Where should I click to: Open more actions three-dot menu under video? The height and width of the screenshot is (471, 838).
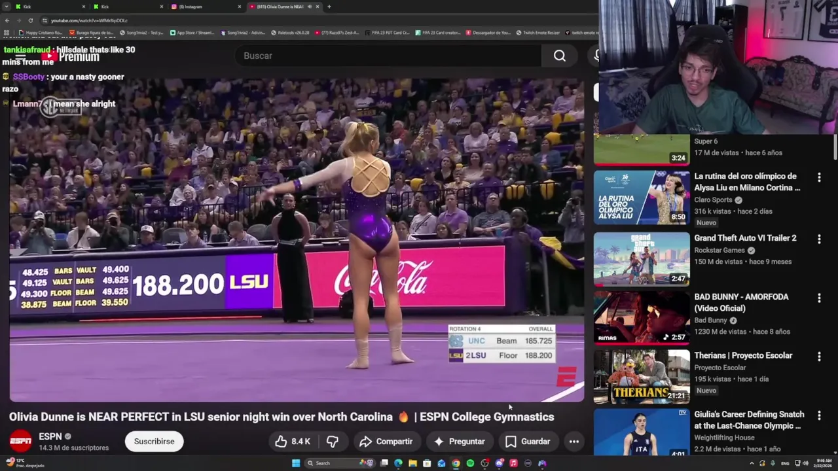point(574,442)
